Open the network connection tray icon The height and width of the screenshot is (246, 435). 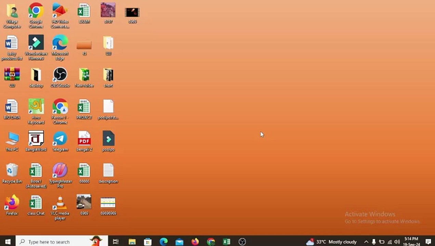coord(390,242)
